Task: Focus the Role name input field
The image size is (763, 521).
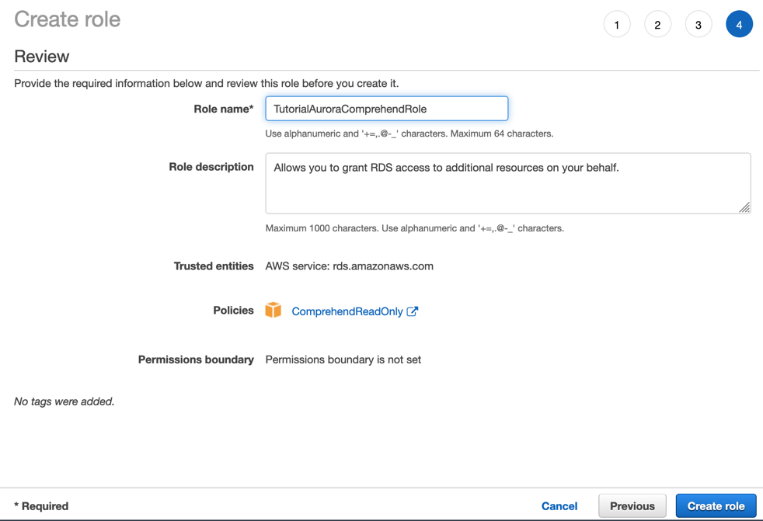Action: (x=386, y=109)
